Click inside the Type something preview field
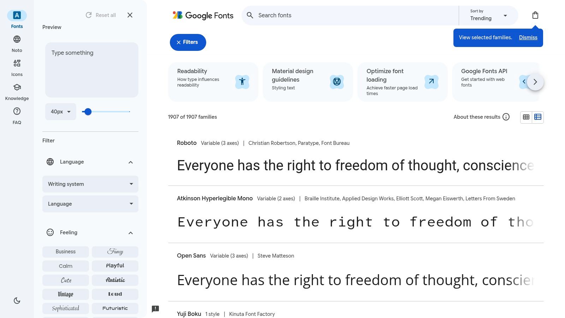This screenshot has width=565, height=318. (x=91, y=70)
